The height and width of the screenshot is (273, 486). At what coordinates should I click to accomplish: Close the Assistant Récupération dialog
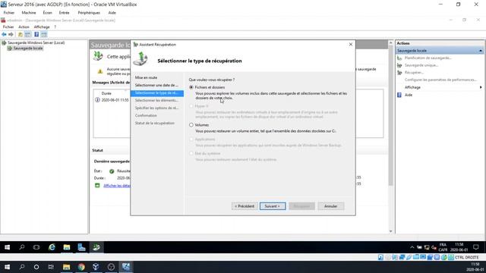tap(351, 45)
